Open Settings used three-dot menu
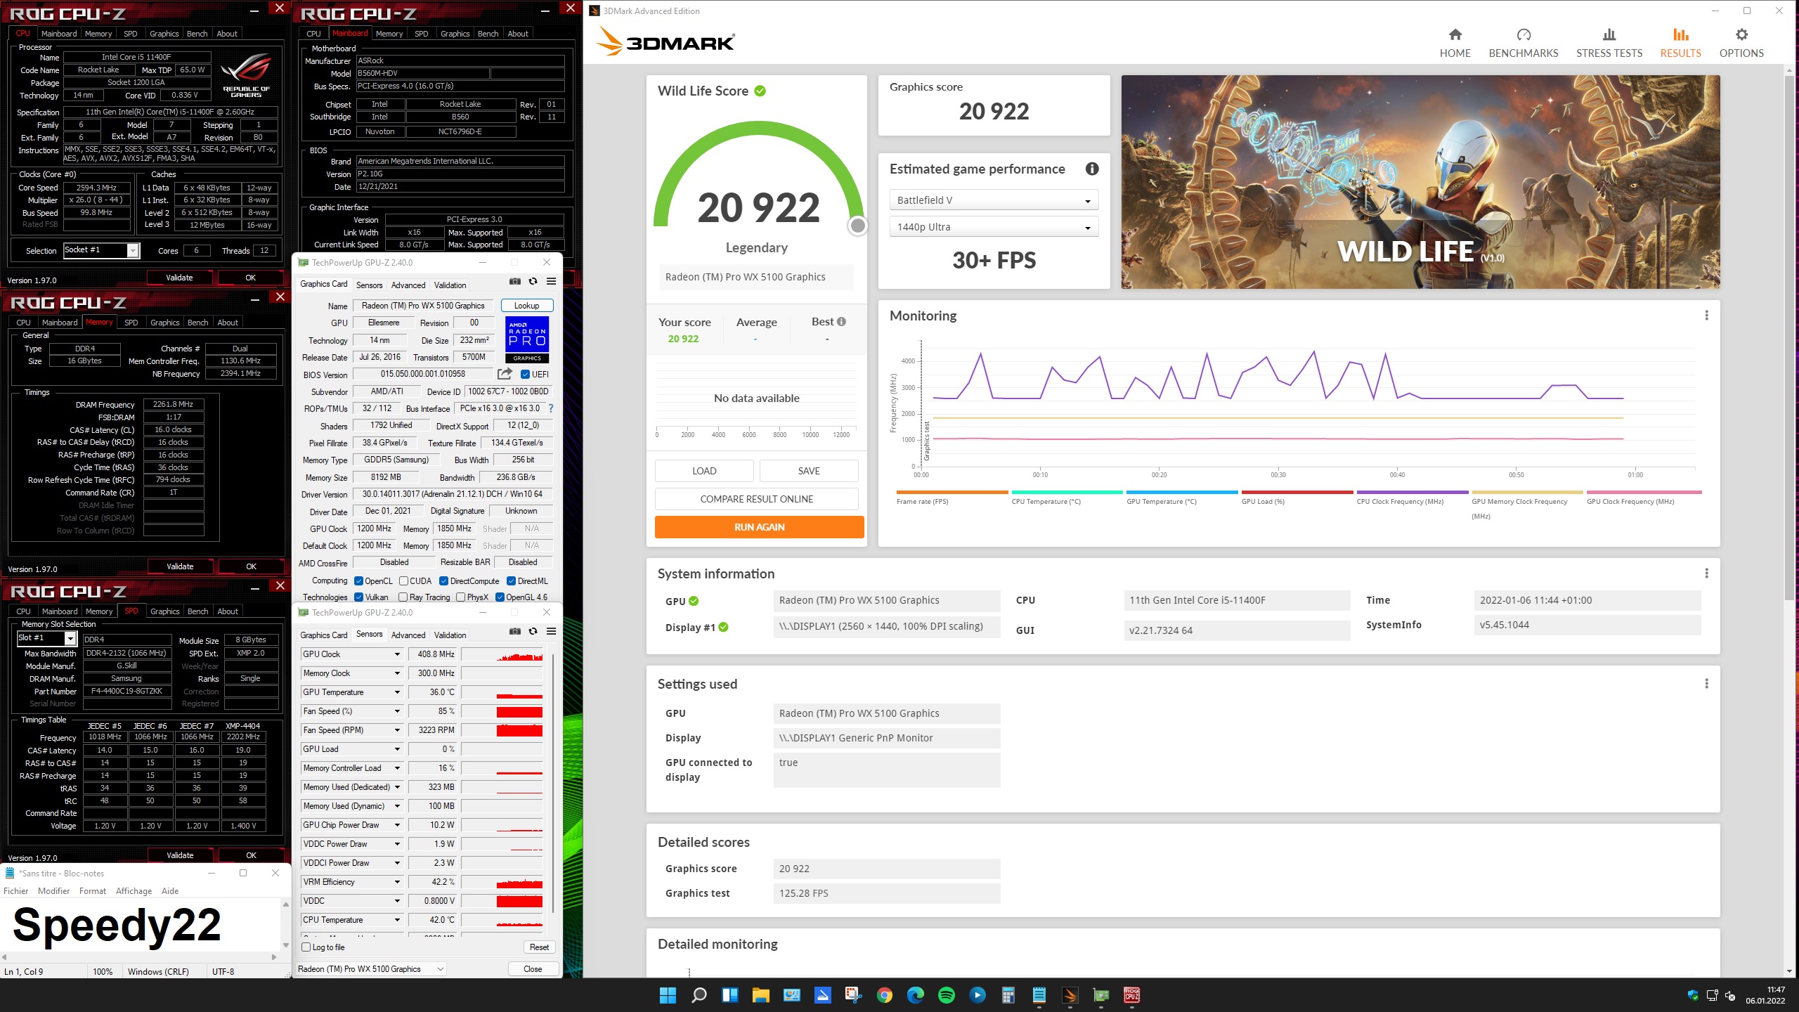The width and height of the screenshot is (1799, 1012). pyautogui.click(x=1706, y=684)
